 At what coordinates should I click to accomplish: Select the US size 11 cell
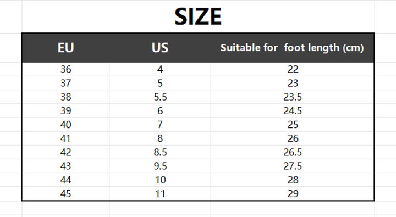click(x=160, y=193)
